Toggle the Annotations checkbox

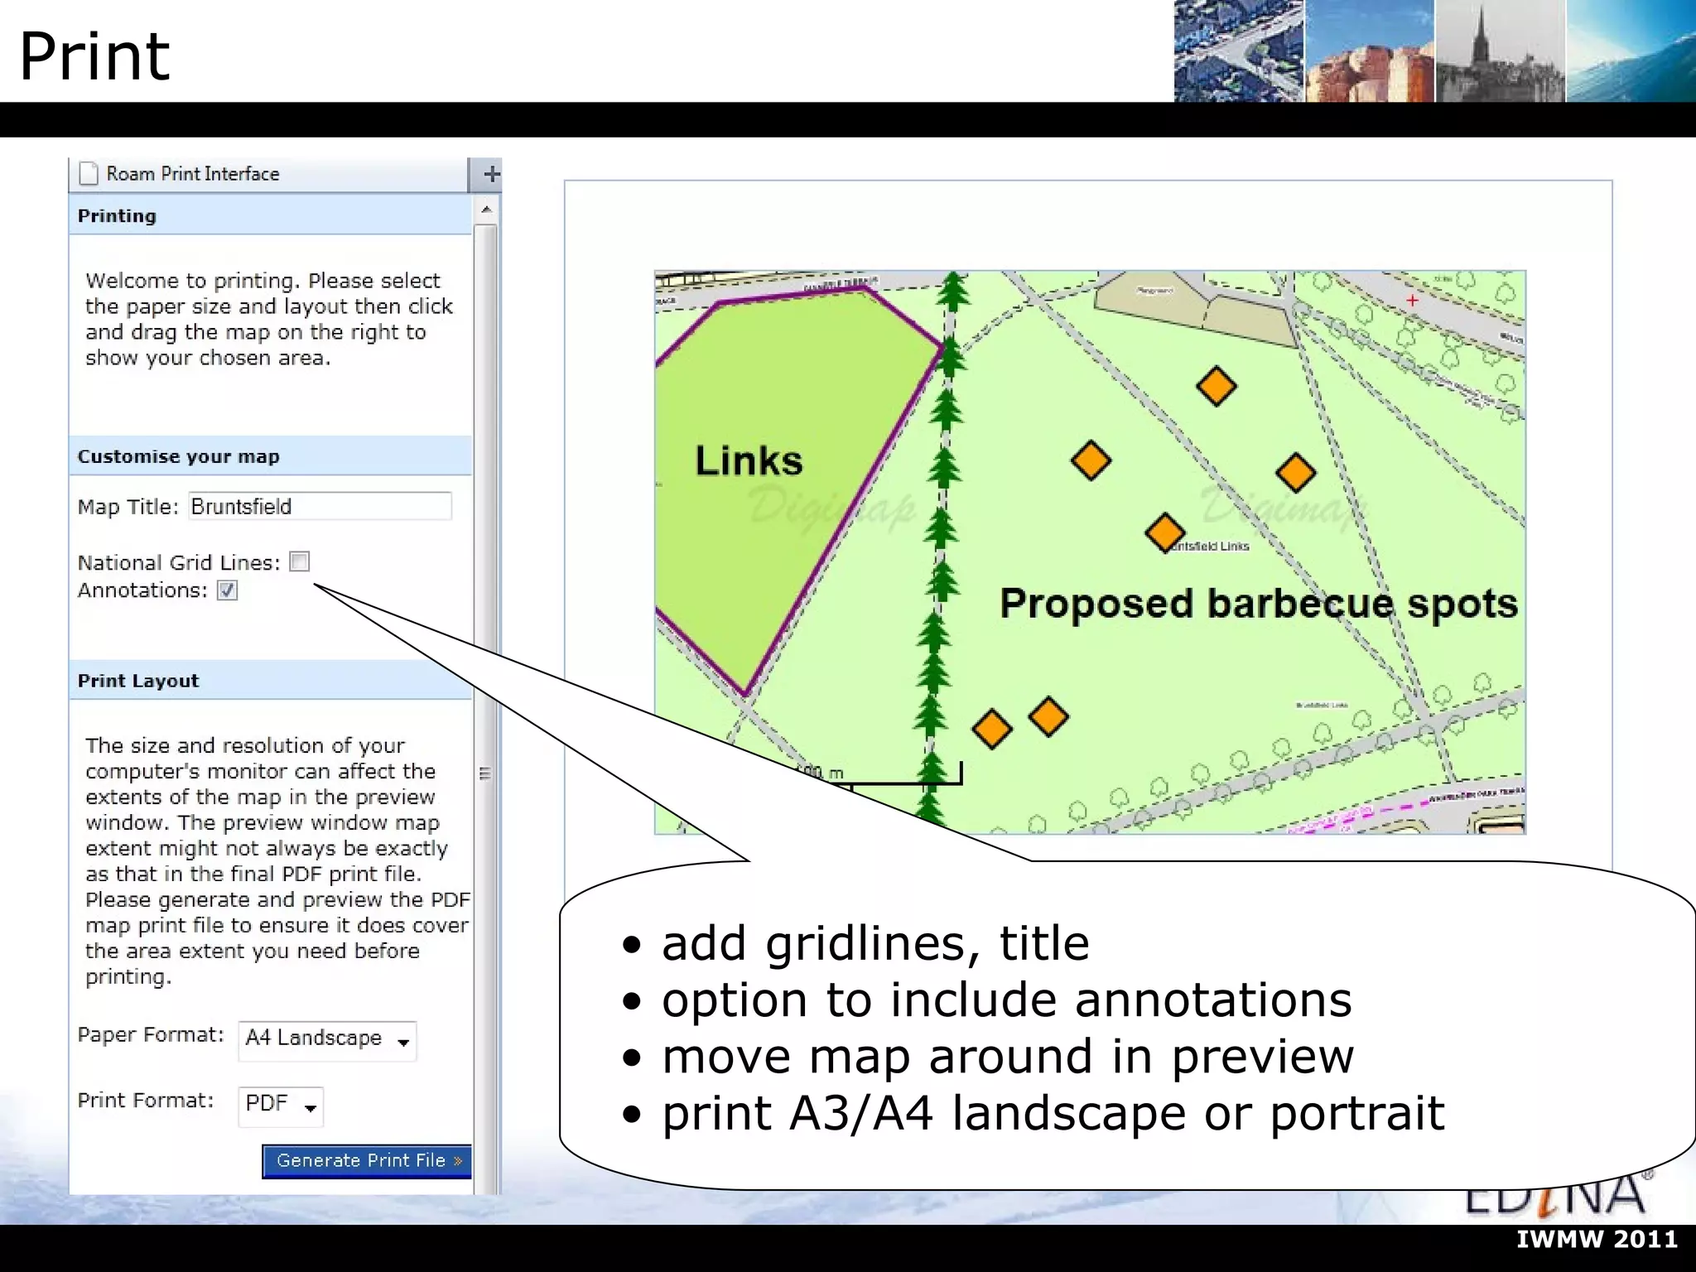[x=228, y=590]
